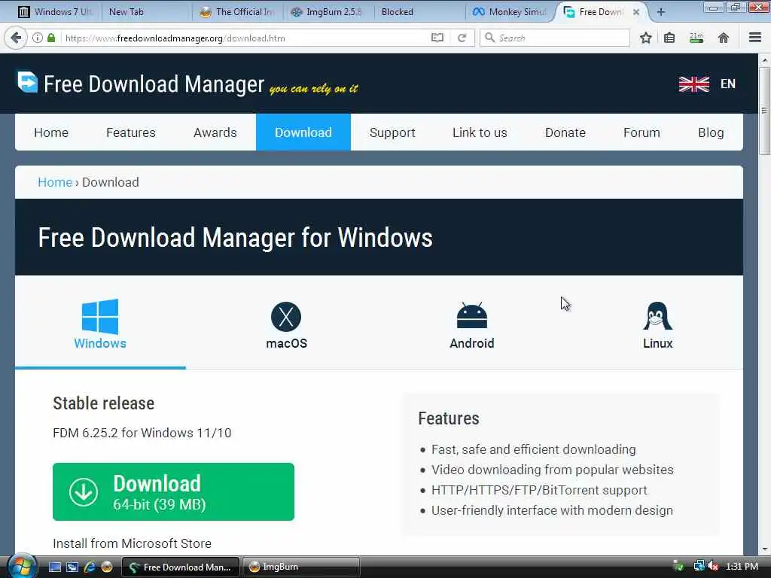Bookmark this page with the star icon

pyautogui.click(x=645, y=38)
